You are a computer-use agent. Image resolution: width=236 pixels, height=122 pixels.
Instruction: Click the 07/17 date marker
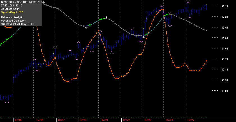tap(62, 120)
